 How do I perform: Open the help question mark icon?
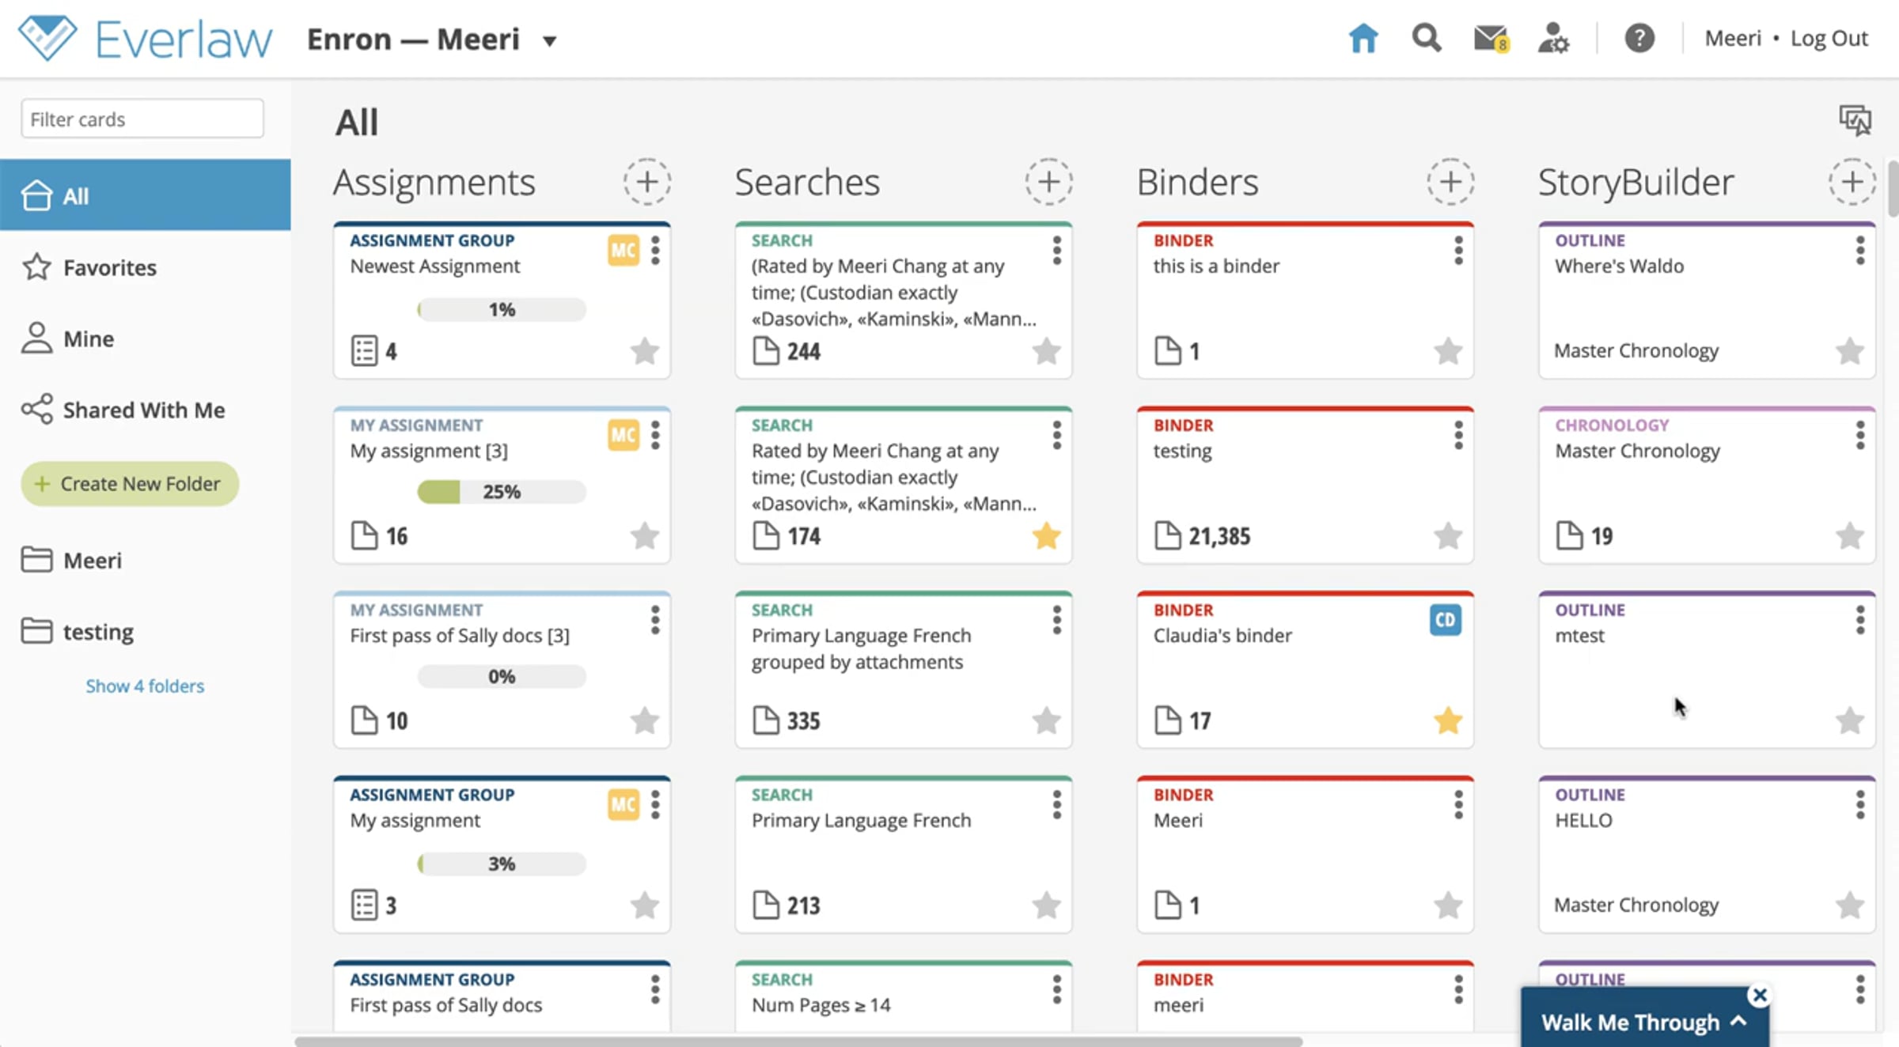tap(1639, 38)
